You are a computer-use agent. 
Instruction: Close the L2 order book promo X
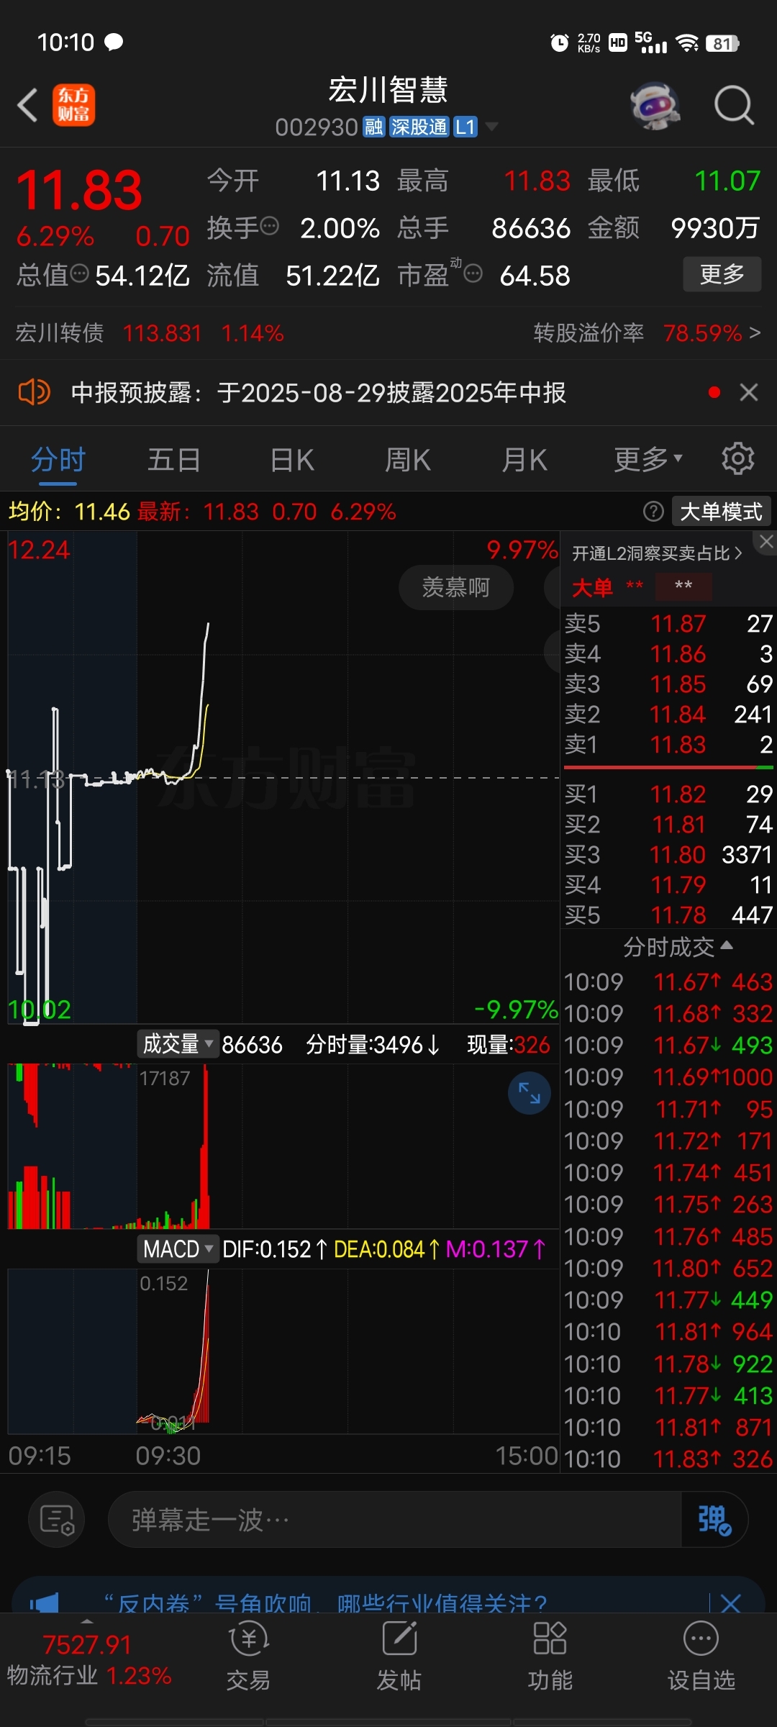766,542
